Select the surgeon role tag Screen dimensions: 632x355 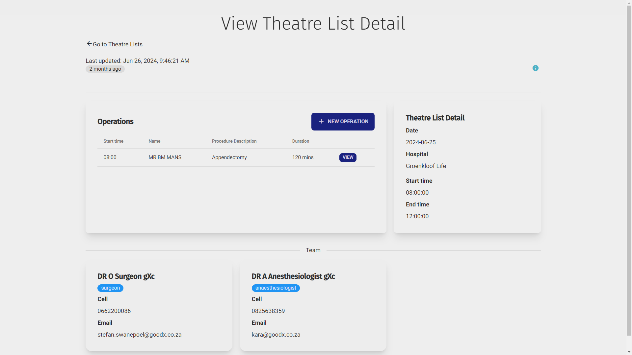click(110, 288)
